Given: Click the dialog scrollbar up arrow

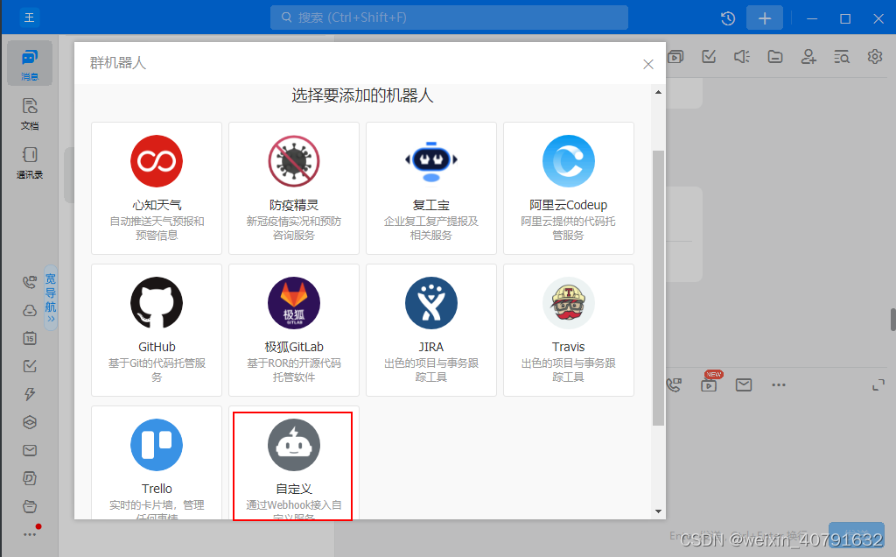Looking at the screenshot, I should (x=658, y=92).
